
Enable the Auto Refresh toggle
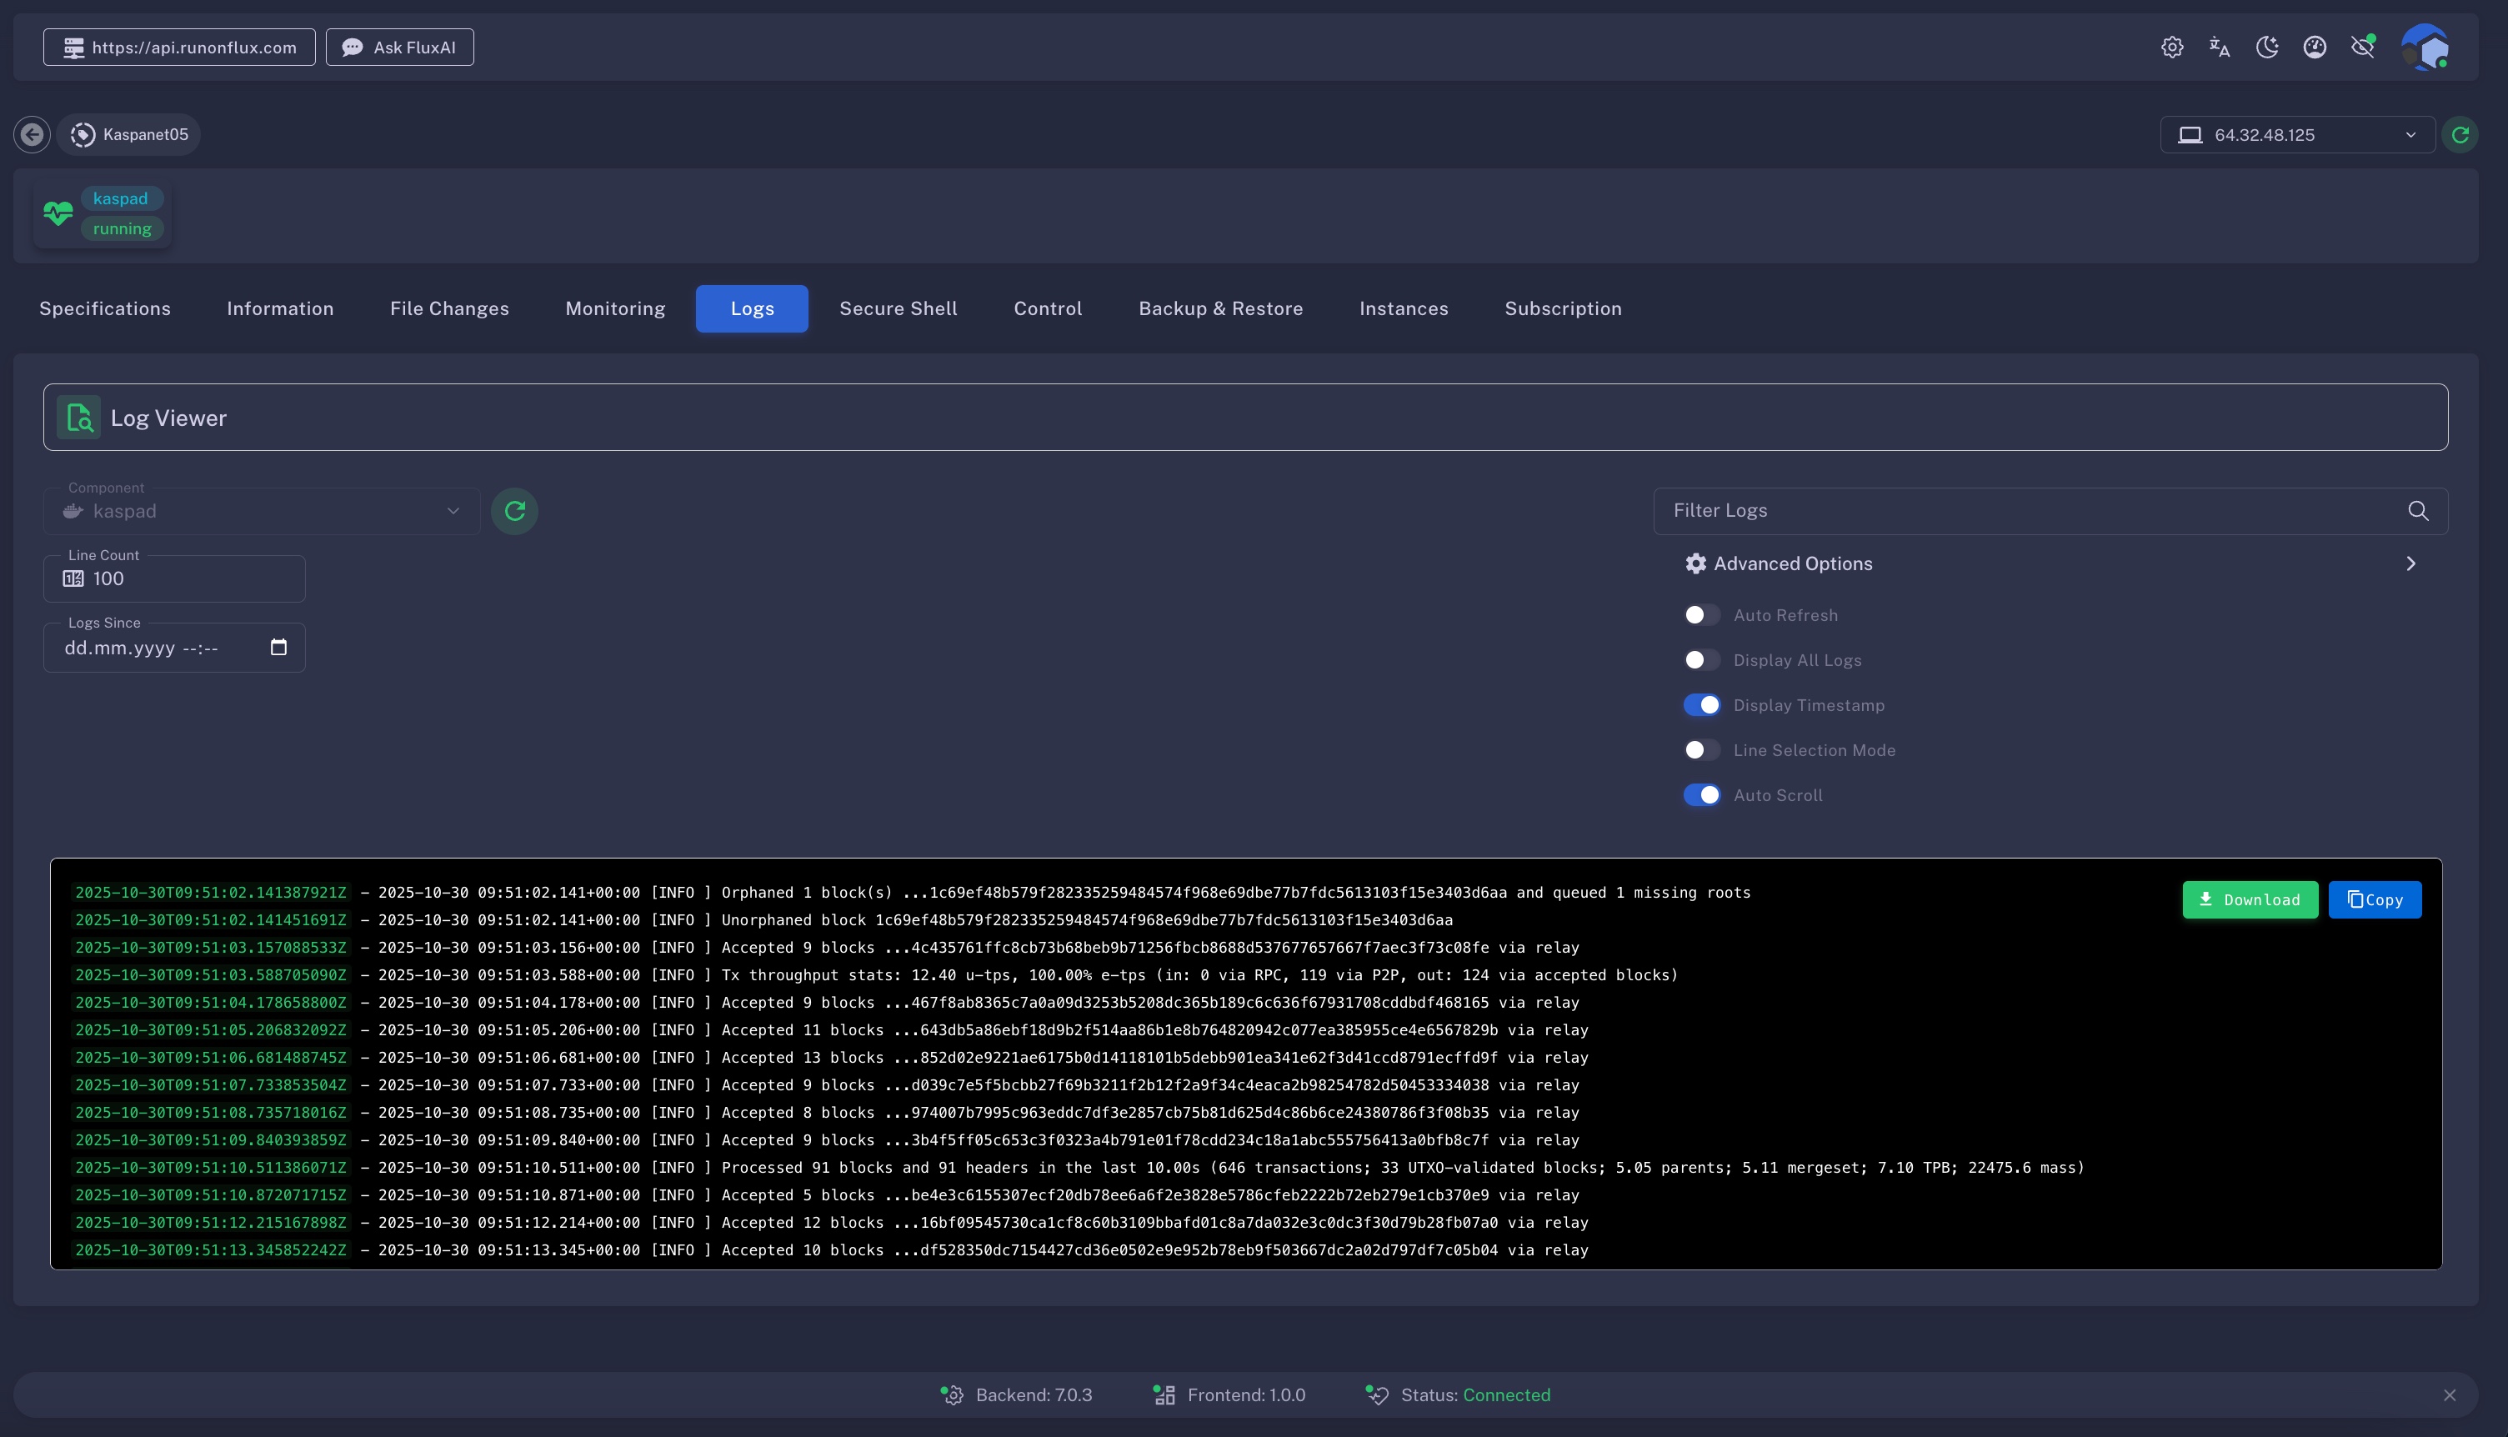click(1701, 615)
